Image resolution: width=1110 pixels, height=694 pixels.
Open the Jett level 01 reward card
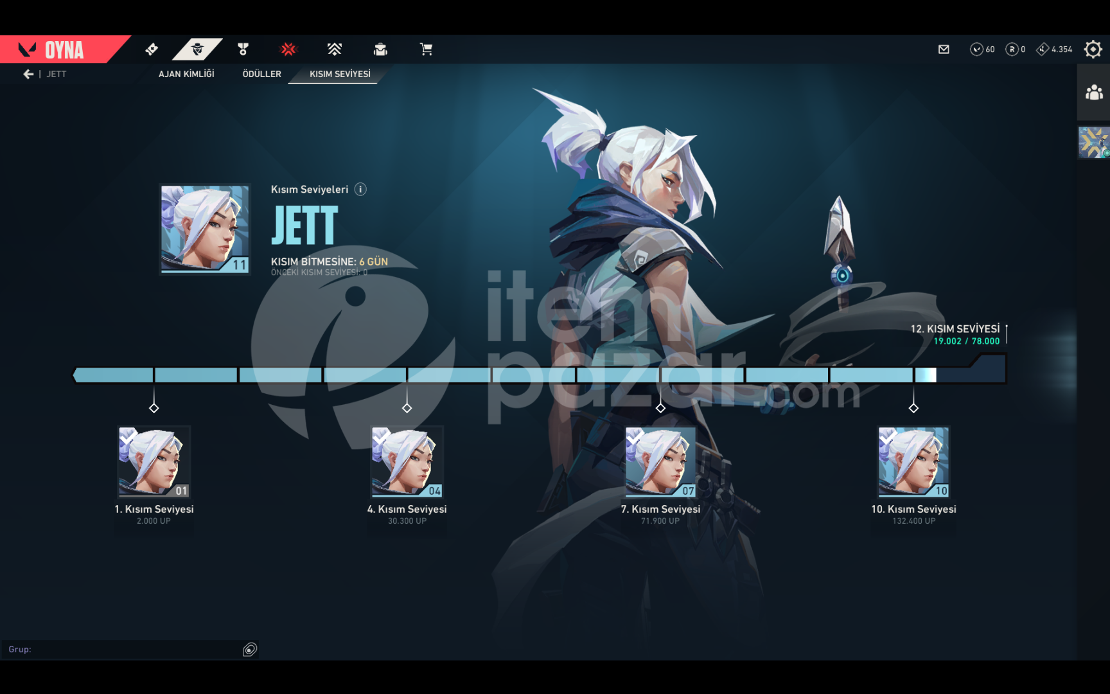(x=154, y=462)
